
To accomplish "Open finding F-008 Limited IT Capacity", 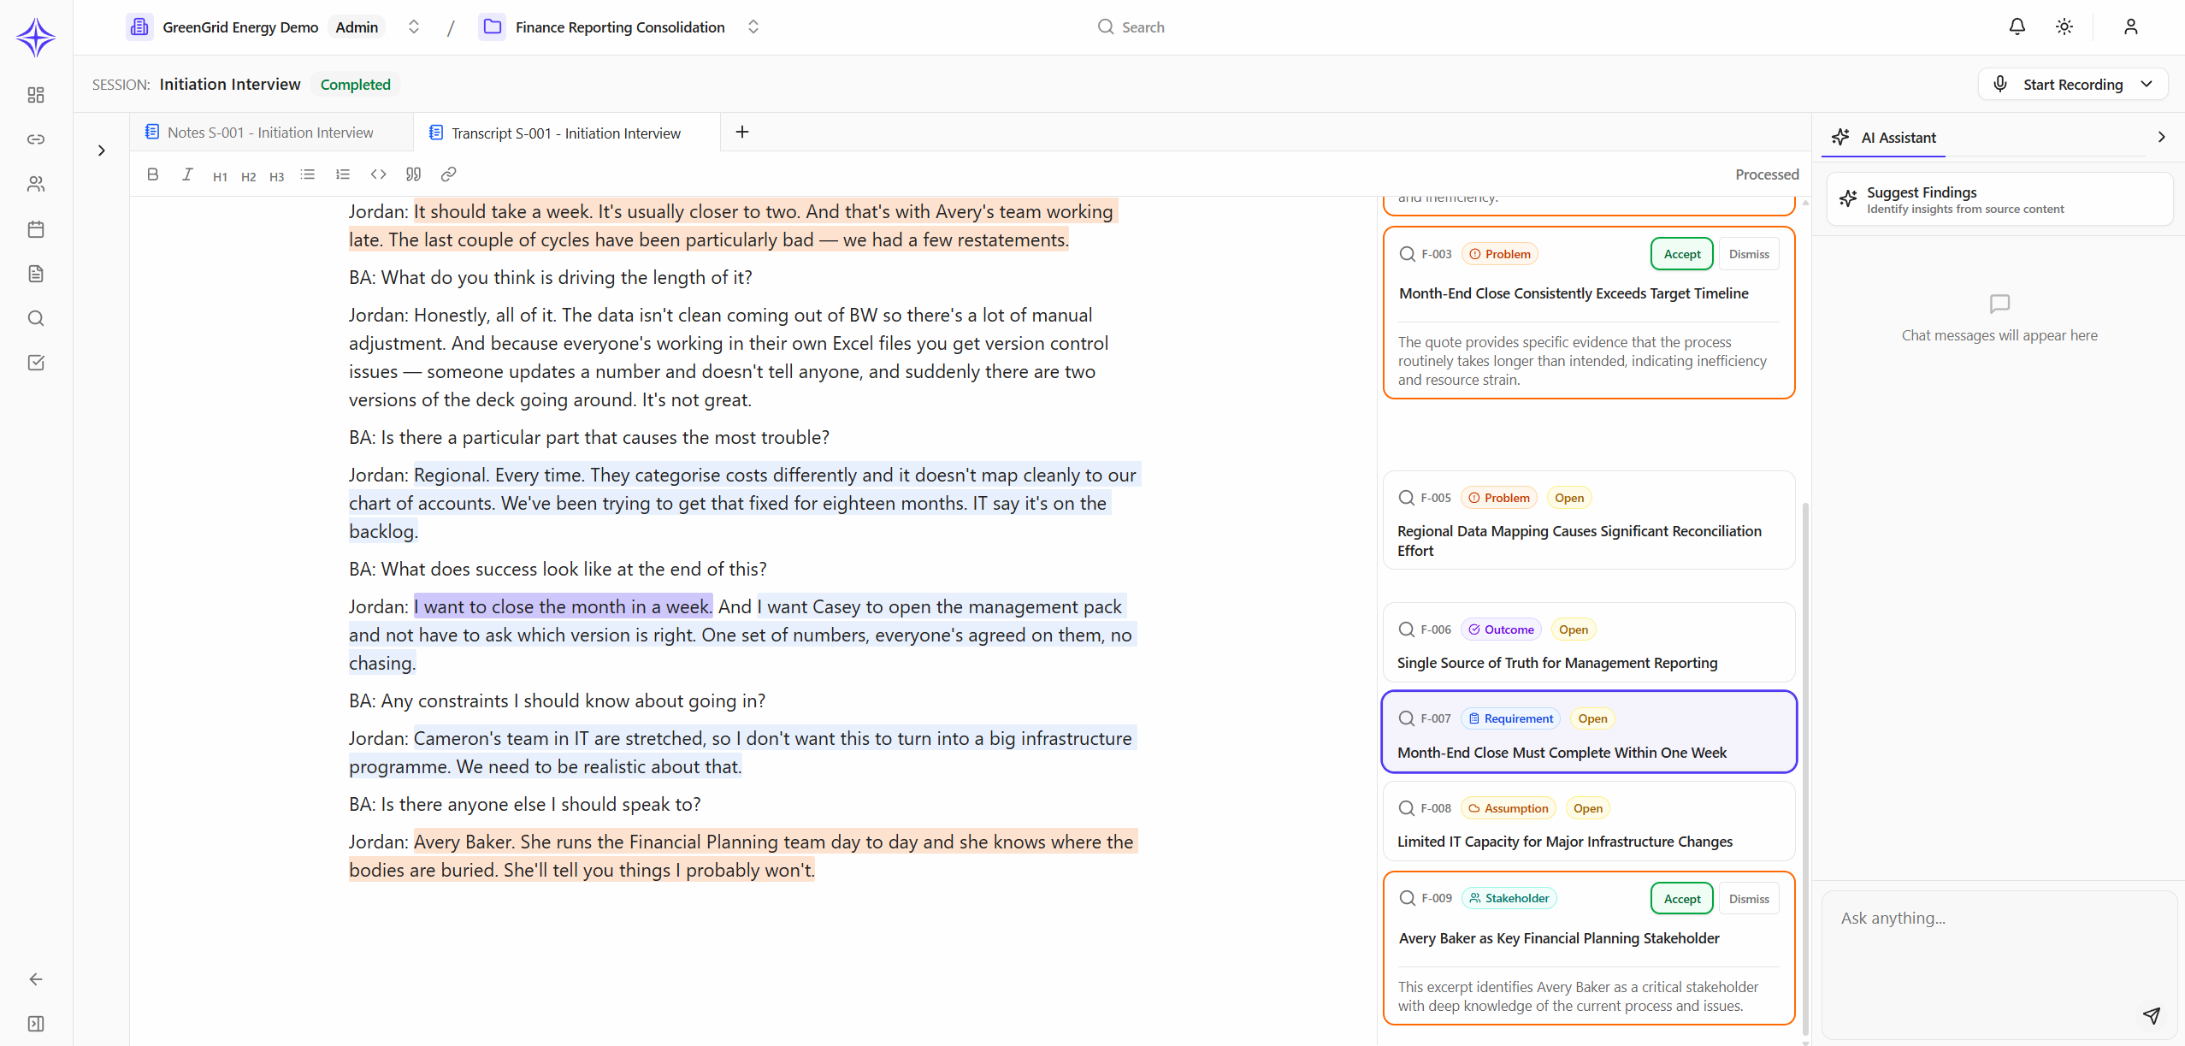I will click(1589, 822).
